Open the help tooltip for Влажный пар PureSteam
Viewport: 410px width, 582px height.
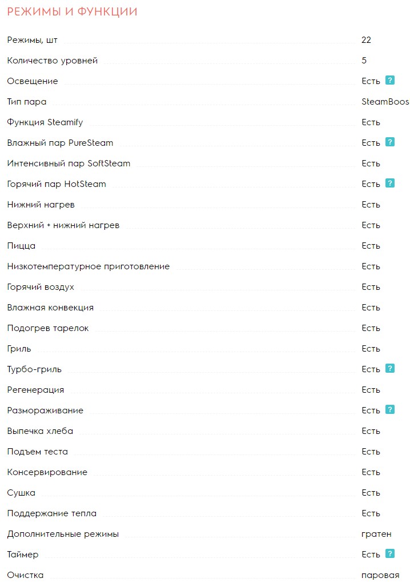pyautogui.click(x=390, y=142)
